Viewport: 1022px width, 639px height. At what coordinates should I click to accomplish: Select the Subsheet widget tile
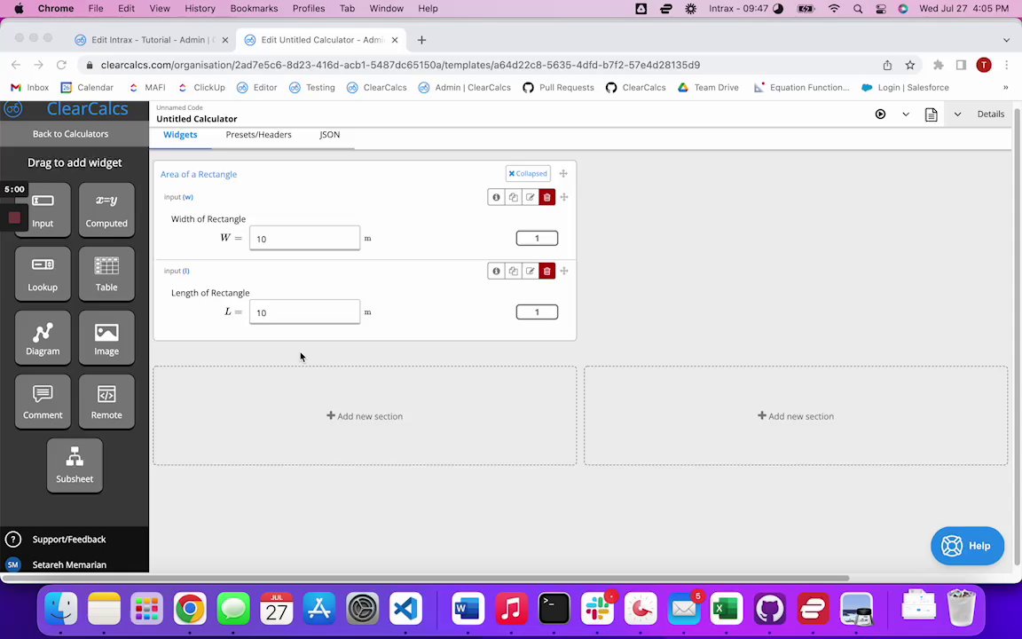(x=75, y=466)
